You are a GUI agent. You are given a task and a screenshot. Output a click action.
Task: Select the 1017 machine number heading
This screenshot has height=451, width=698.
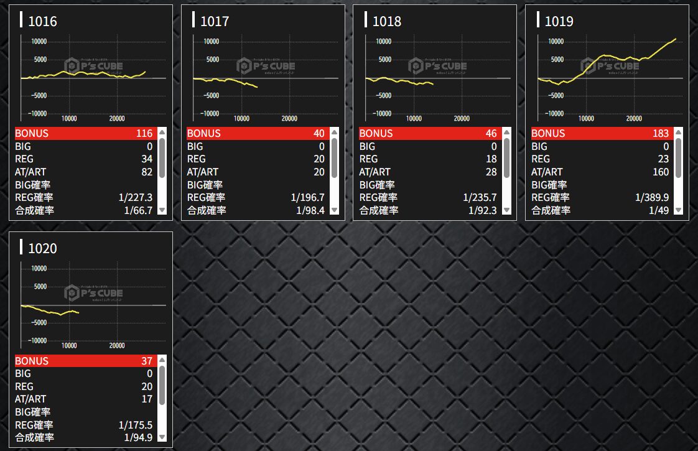click(215, 21)
